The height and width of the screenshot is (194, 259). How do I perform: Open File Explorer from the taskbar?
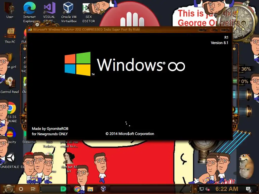click(x=90, y=189)
